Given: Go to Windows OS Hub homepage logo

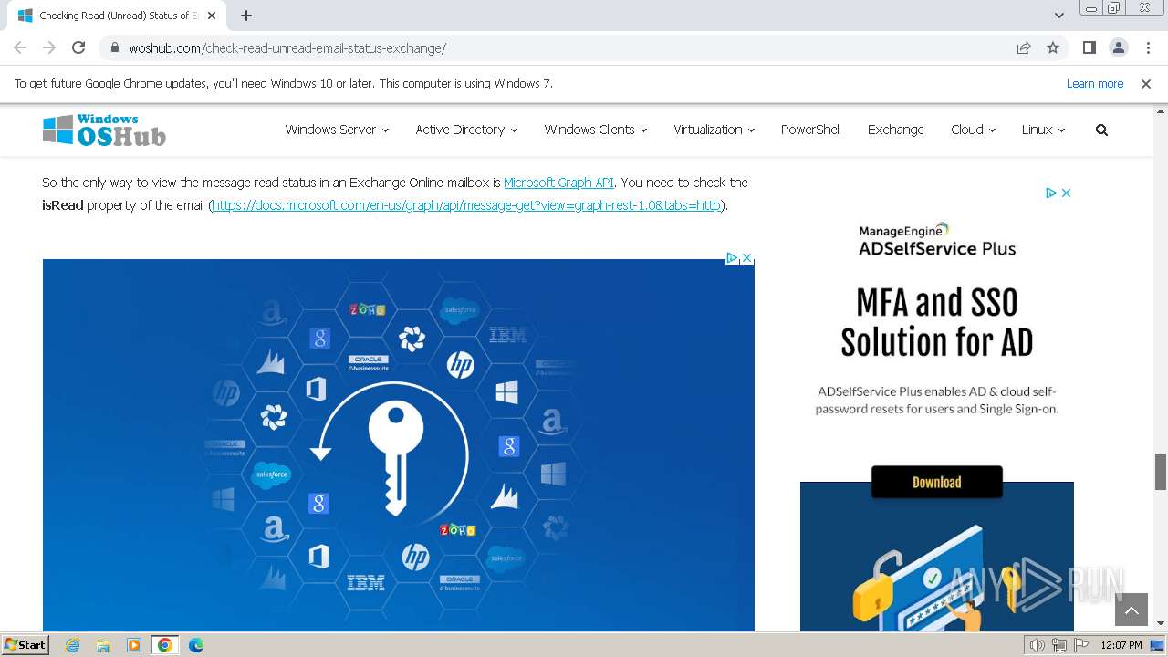Looking at the screenshot, I should 104,130.
